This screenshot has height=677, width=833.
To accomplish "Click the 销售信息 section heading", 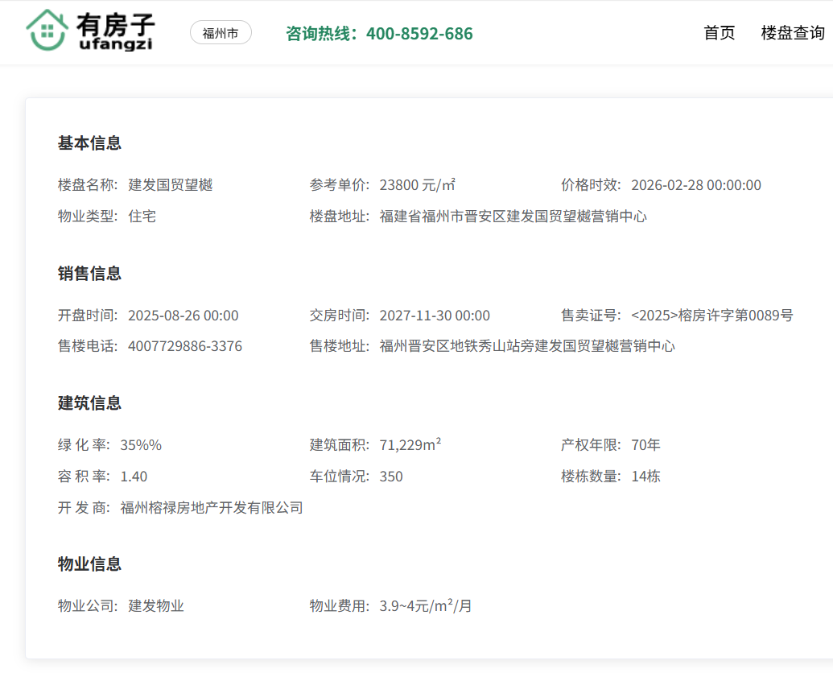I will pos(89,274).
